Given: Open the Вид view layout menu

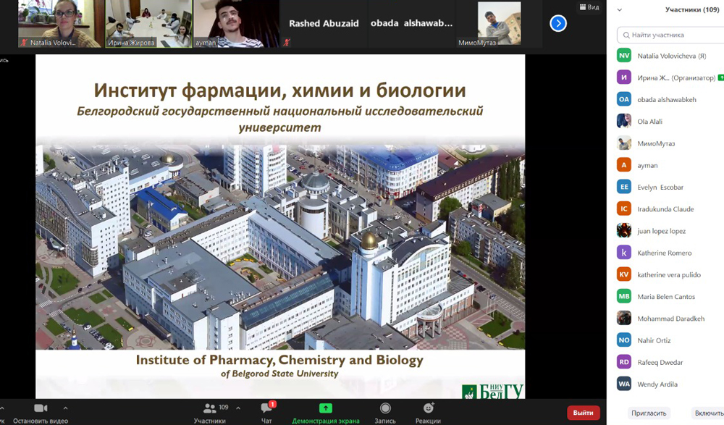Looking at the screenshot, I should [589, 7].
